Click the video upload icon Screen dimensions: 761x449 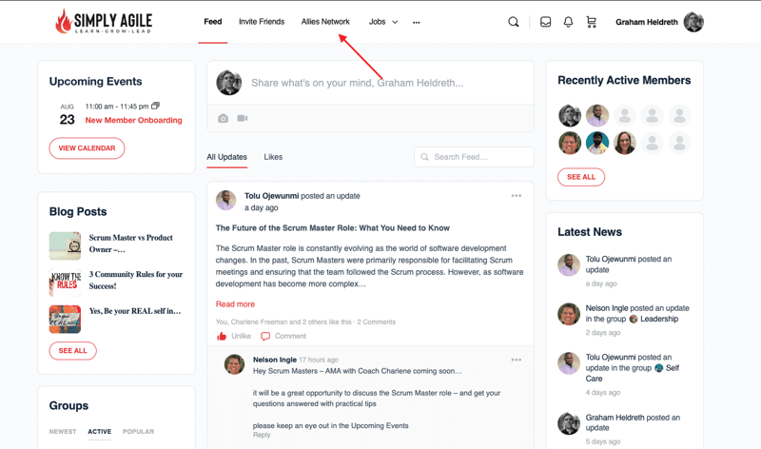[243, 118]
